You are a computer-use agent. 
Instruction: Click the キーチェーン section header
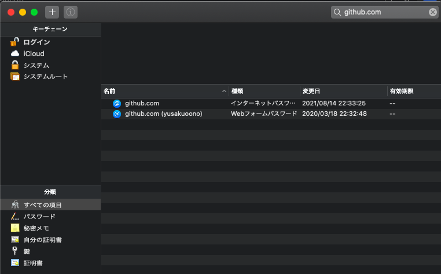(x=50, y=29)
